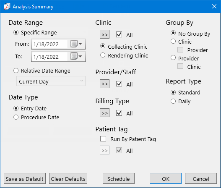Set report type to Daily
Screen dimensions: 221x188
tap(173, 101)
